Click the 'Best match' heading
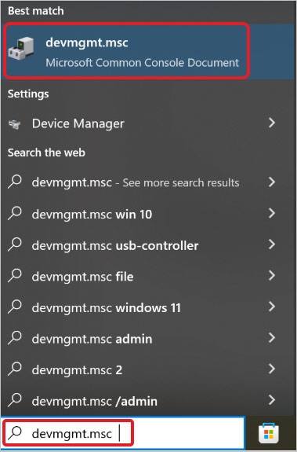The height and width of the screenshot is (452, 297). pyautogui.click(x=36, y=11)
